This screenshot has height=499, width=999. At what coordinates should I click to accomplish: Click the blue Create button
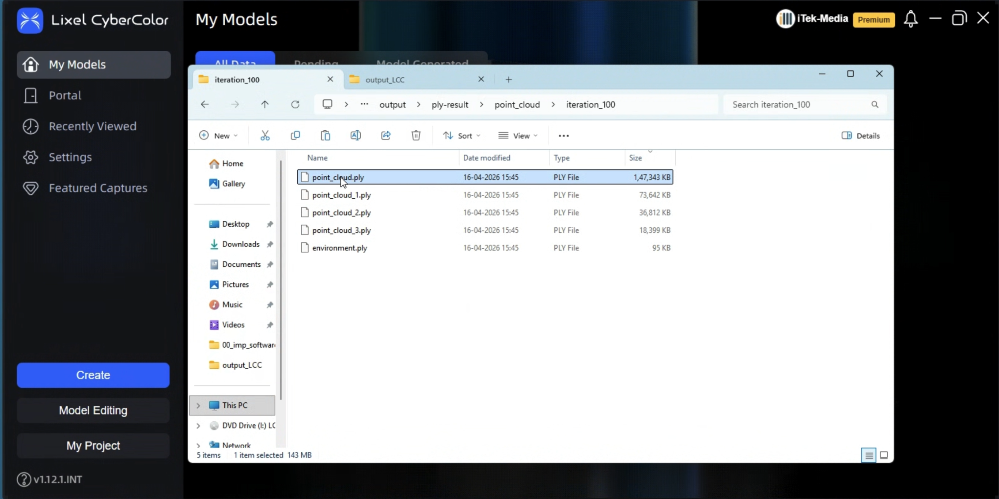[x=93, y=375]
